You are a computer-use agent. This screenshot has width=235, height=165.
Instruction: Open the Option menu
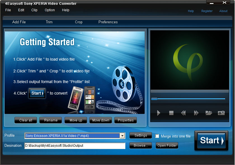[50, 10]
